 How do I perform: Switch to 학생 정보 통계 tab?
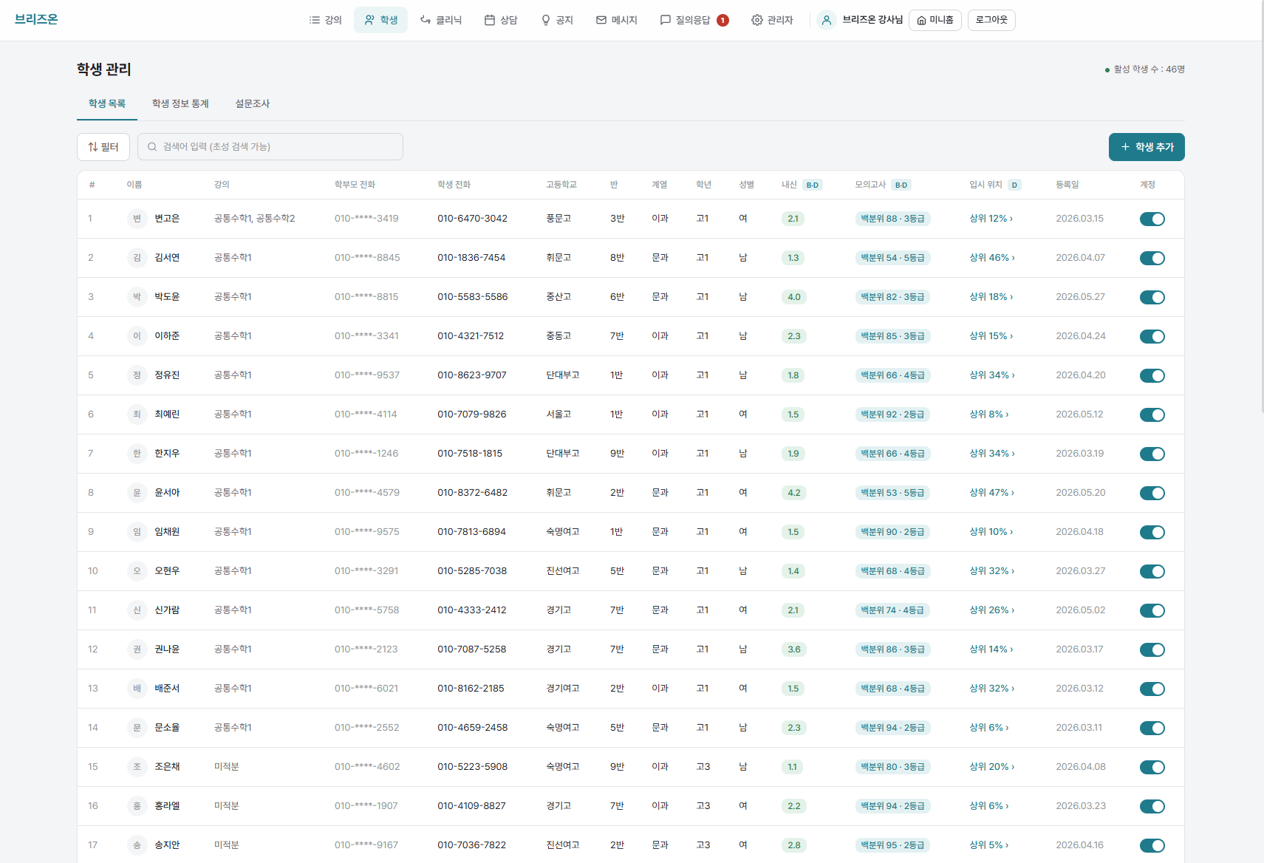coord(180,103)
